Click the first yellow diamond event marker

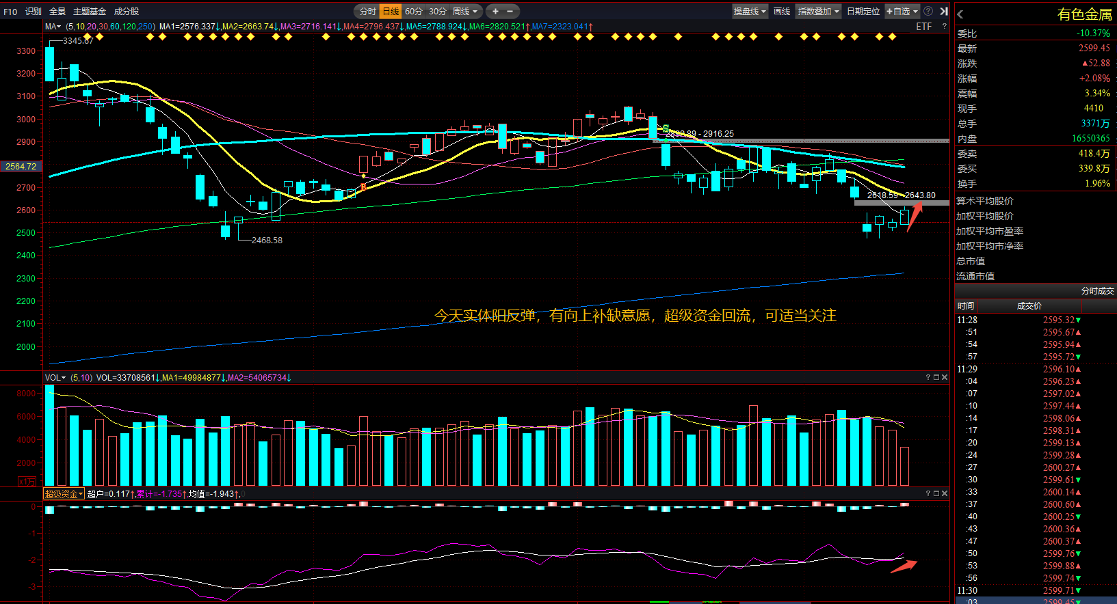87,37
